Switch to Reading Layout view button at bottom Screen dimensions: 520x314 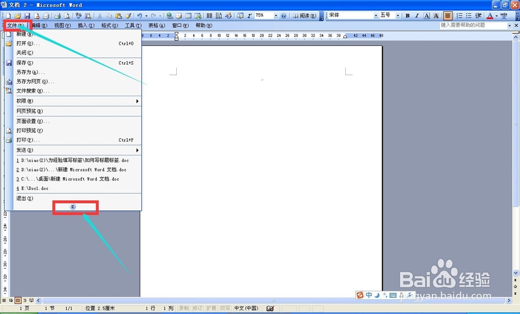pos(32,300)
